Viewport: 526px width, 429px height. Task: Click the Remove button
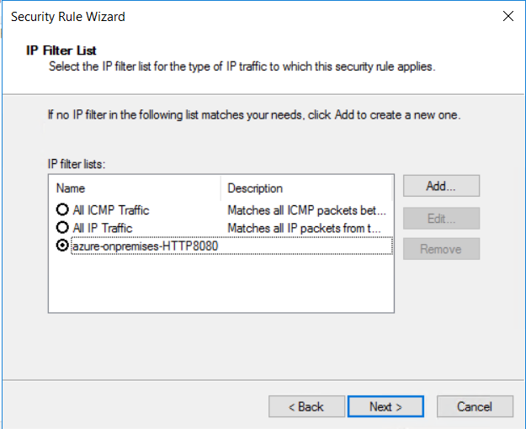click(x=441, y=249)
